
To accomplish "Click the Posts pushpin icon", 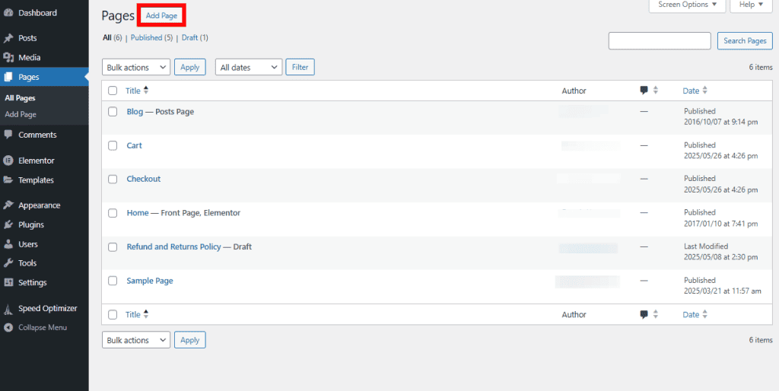I will [8, 38].
